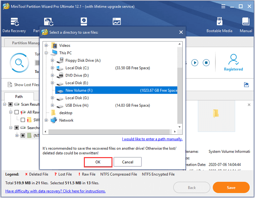Click scroll right arrow in directory tree

(175, 132)
